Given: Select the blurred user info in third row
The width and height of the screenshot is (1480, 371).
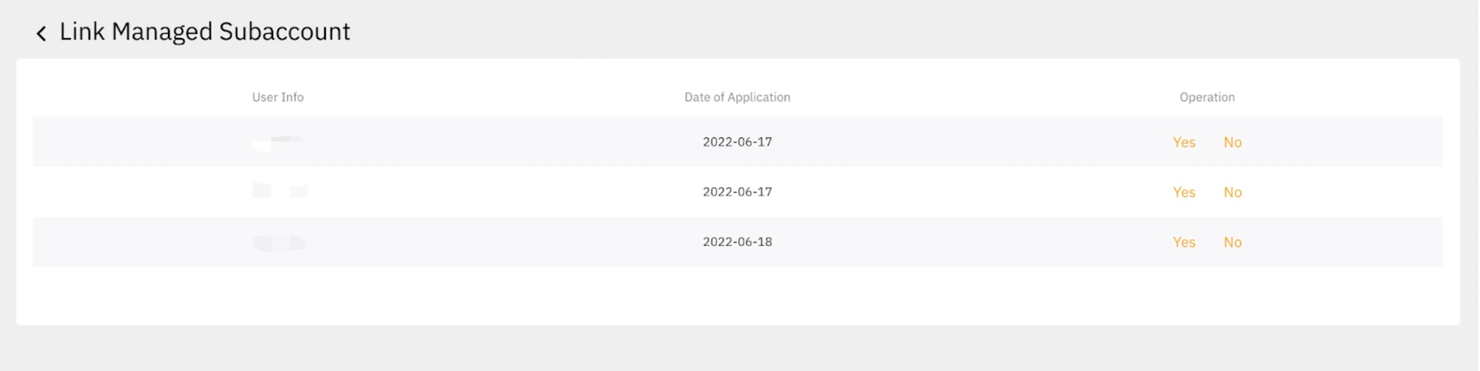Looking at the screenshot, I should coord(279,243).
